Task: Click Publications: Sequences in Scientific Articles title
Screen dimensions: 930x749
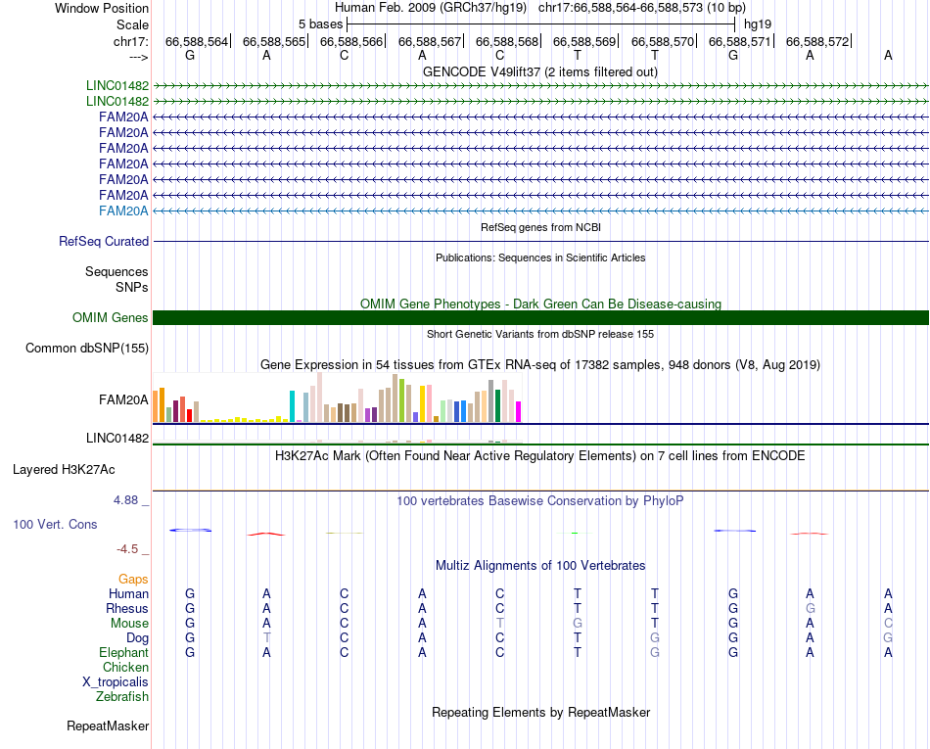Action: click(540, 257)
